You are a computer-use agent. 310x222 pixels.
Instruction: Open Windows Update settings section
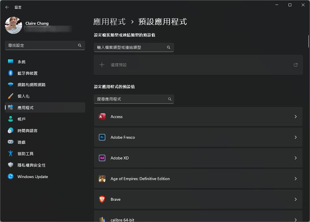click(x=45, y=176)
